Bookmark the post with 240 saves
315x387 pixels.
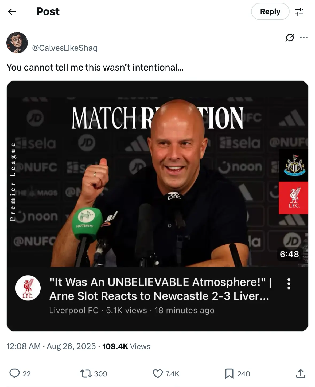[237, 374]
